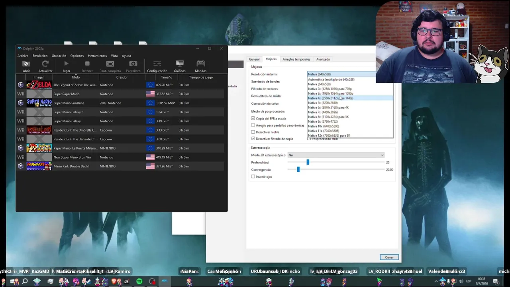Sort game list by Título column header
Viewport: 510px width, 287px height.
point(76,77)
